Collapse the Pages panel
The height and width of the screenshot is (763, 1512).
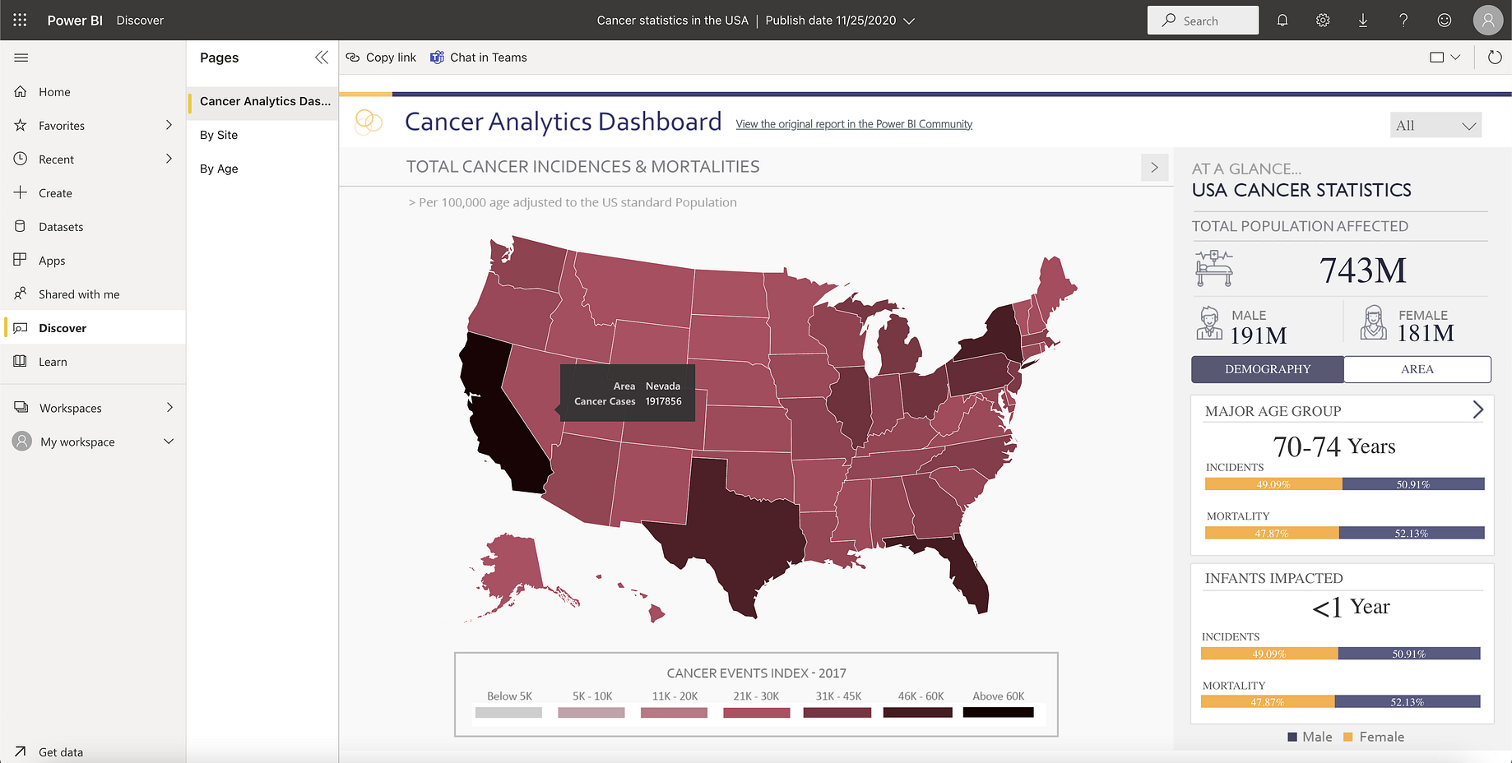322,58
